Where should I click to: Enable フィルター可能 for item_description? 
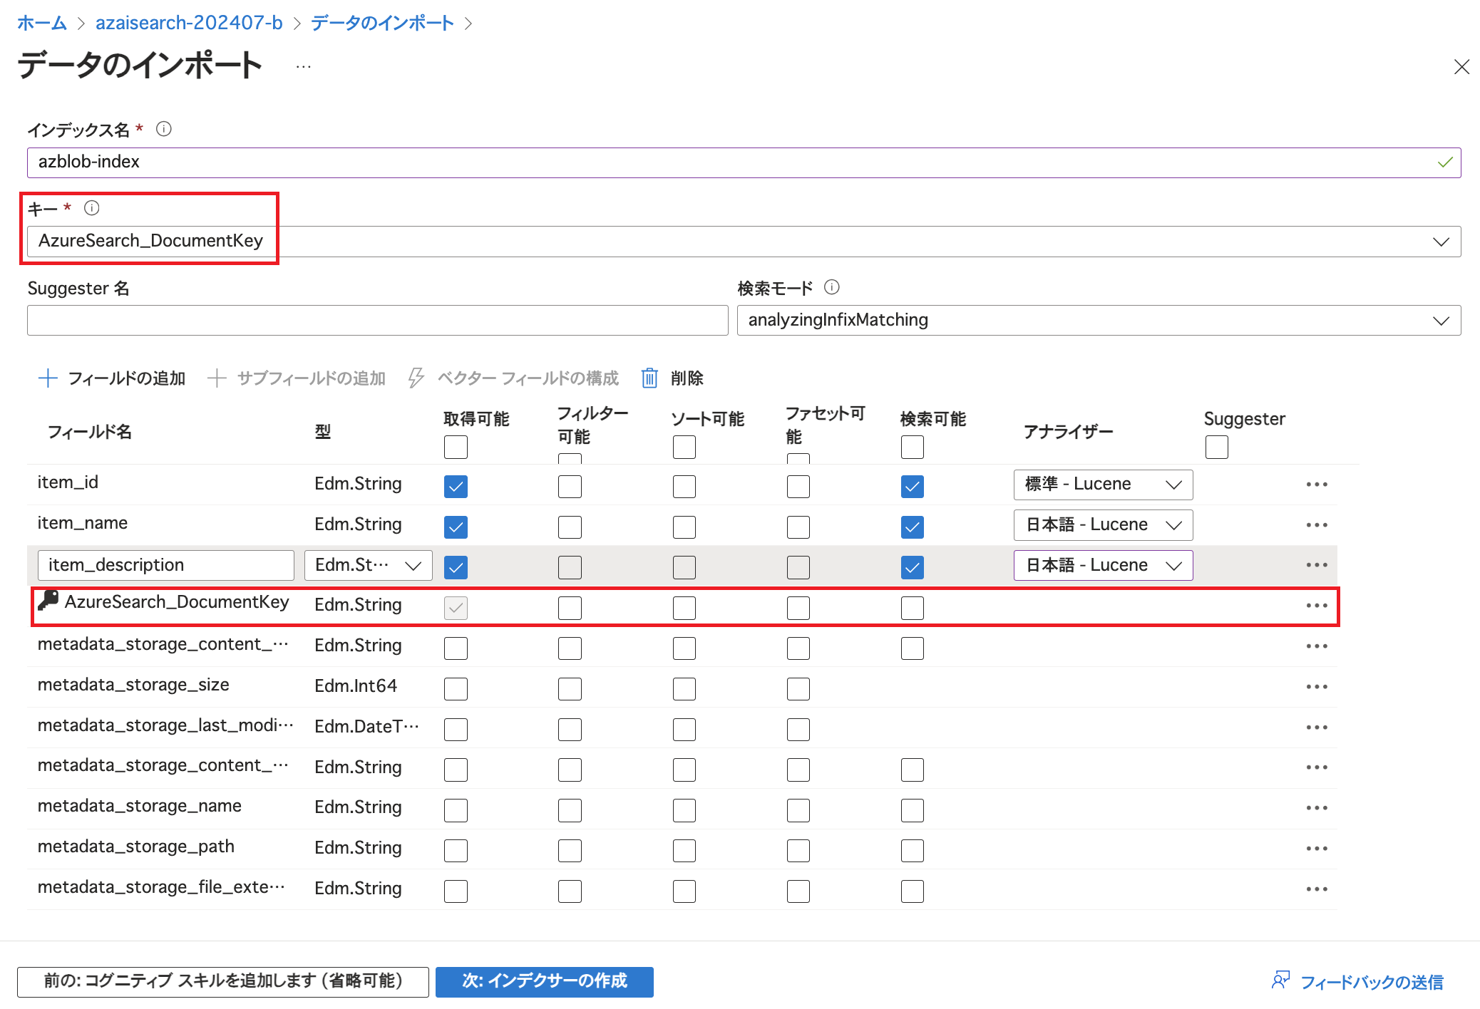click(x=570, y=568)
